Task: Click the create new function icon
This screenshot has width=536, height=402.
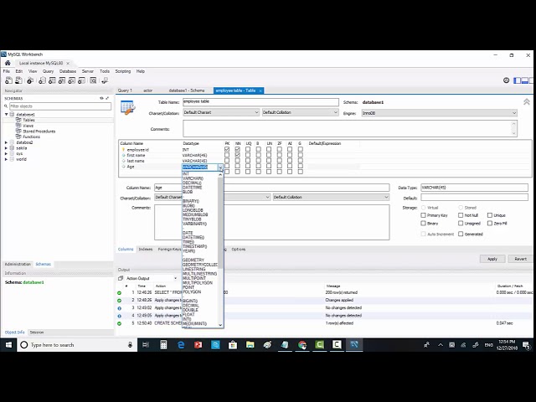Action: 82,80
